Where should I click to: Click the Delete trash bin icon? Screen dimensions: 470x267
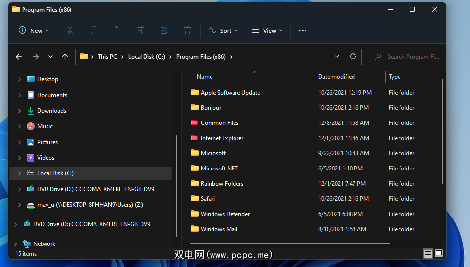pyautogui.click(x=188, y=30)
